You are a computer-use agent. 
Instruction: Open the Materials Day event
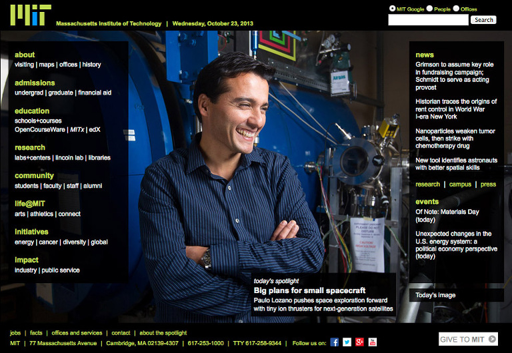pyautogui.click(x=447, y=216)
